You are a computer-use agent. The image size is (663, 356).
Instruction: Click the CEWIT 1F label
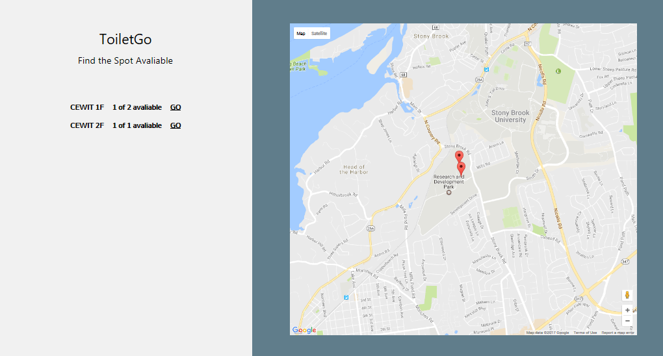[87, 107]
